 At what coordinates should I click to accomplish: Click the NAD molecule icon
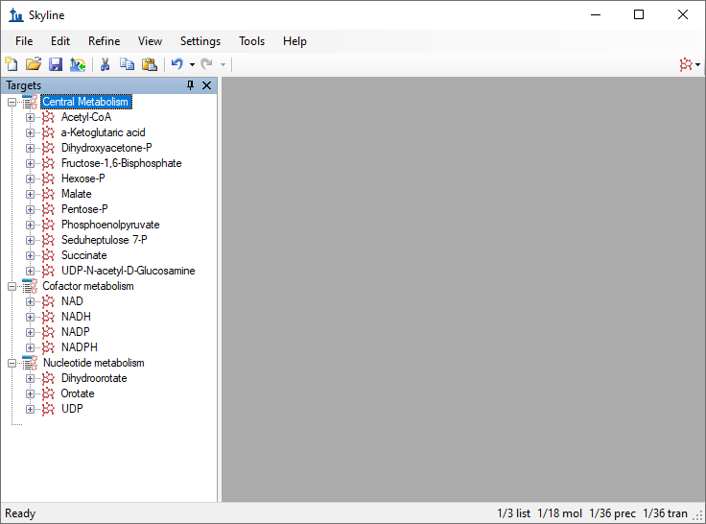click(48, 301)
